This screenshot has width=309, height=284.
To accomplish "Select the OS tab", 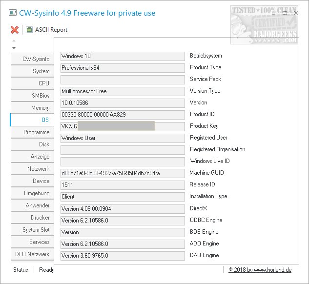I will tap(32, 120).
